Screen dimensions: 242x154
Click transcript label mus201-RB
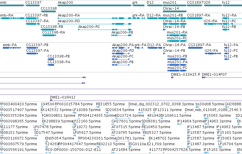tap(173, 15)
